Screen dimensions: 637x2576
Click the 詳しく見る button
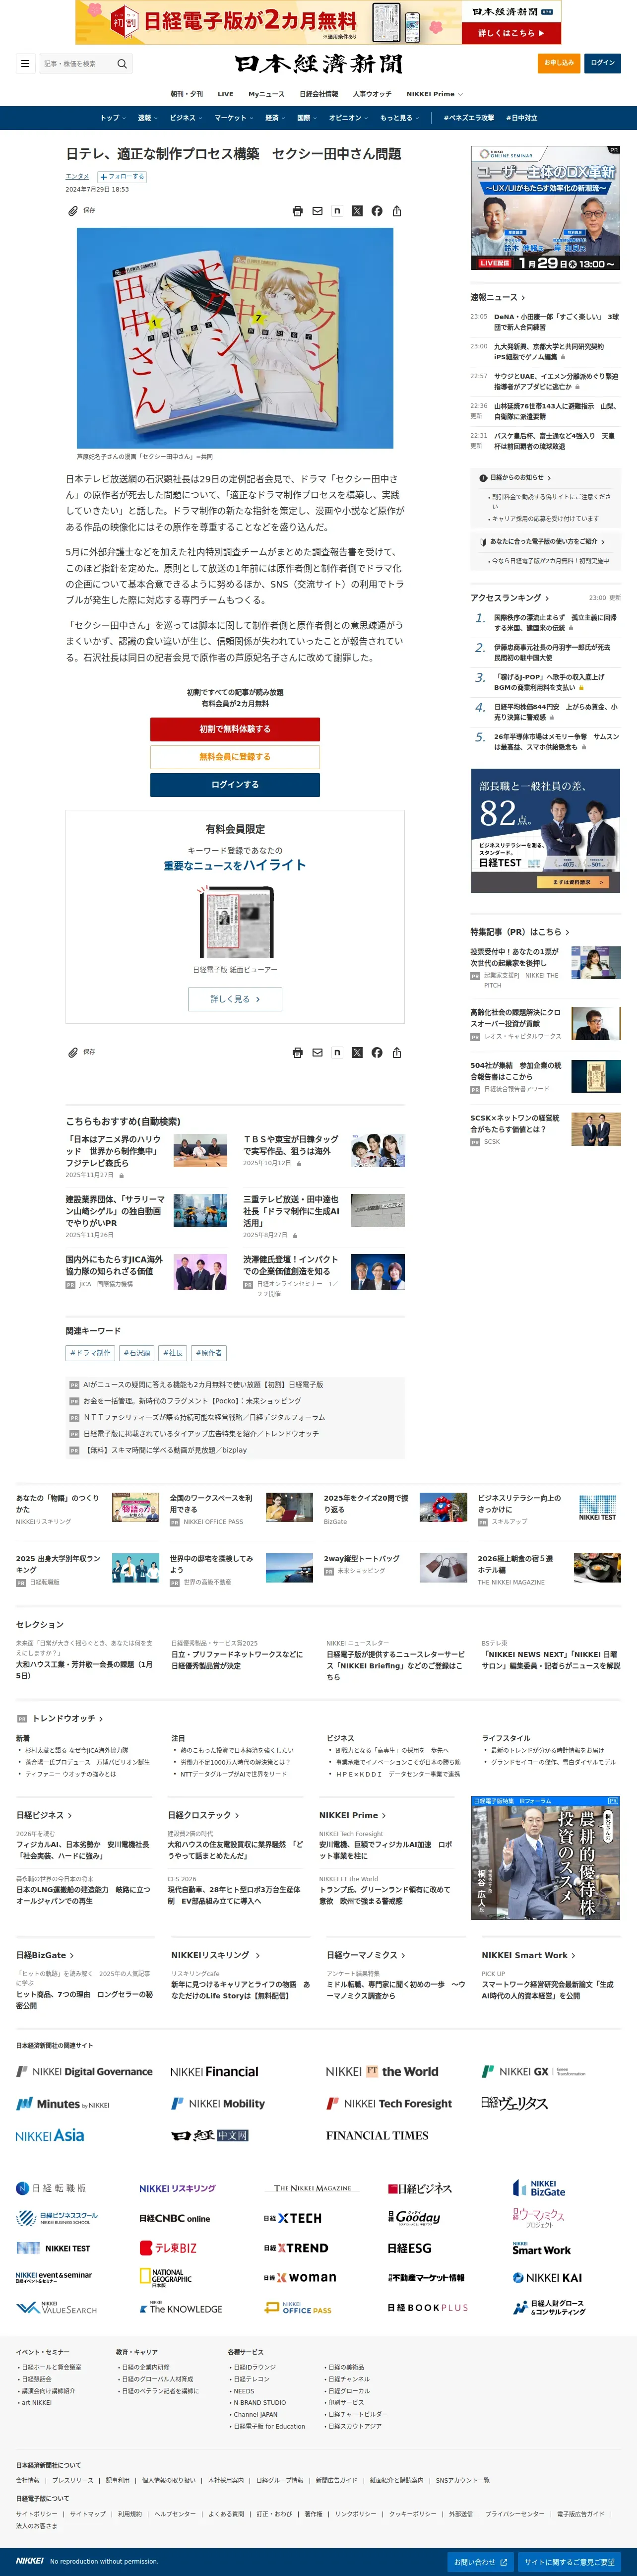[x=235, y=999]
